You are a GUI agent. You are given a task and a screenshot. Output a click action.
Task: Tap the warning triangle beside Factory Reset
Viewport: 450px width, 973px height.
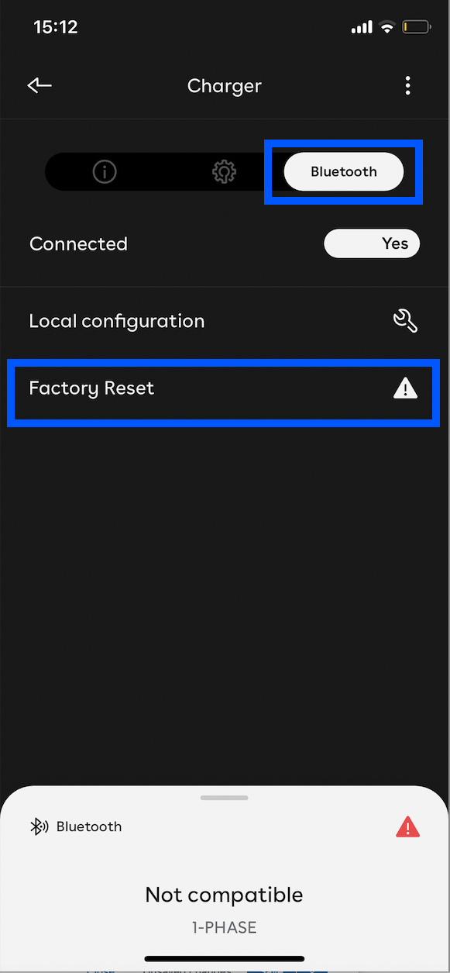click(406, 388)
